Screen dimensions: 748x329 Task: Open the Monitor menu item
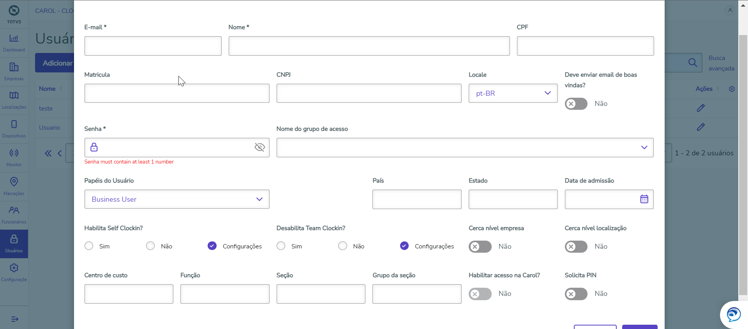pos(14,157)
